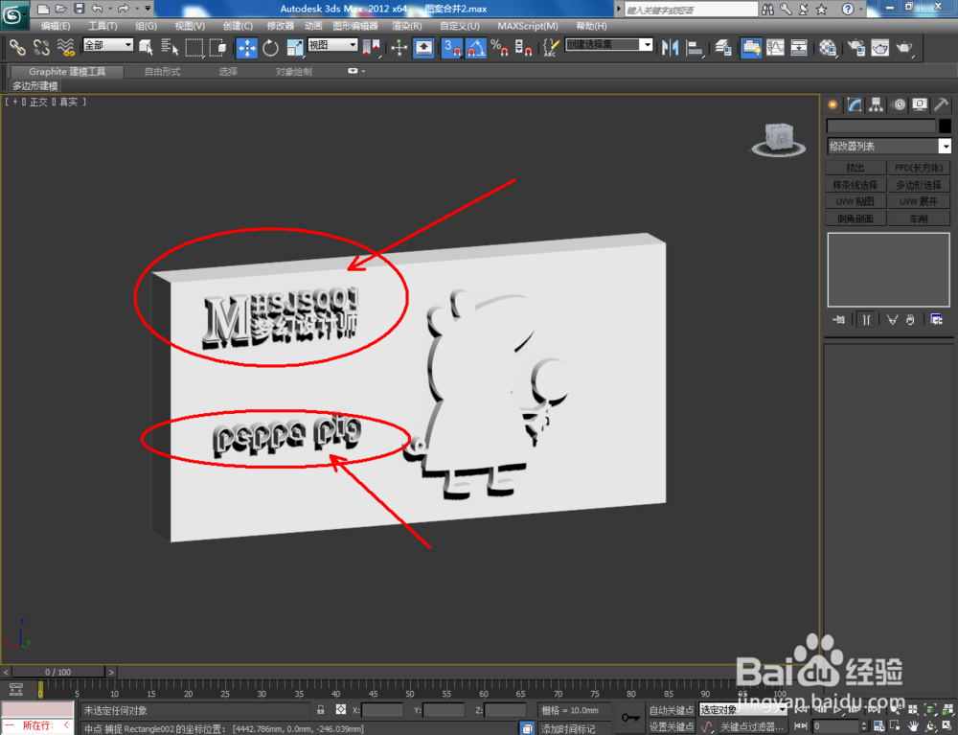Expand the quick access toolbar customize arrow
This screenshot has height=735, width=958.
point(148,9)
